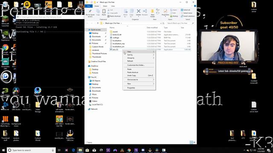Click Chrome icon in the taskbar

(x=129, y=150)
